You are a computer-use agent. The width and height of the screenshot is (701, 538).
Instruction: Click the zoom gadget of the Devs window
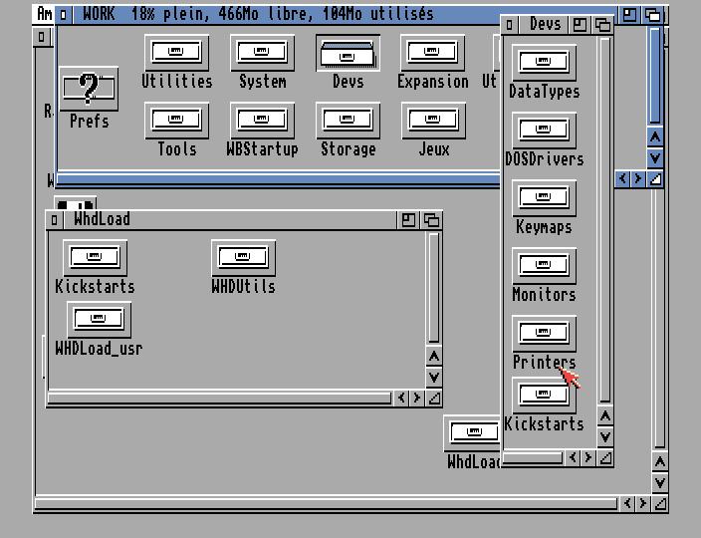point(580,25)
